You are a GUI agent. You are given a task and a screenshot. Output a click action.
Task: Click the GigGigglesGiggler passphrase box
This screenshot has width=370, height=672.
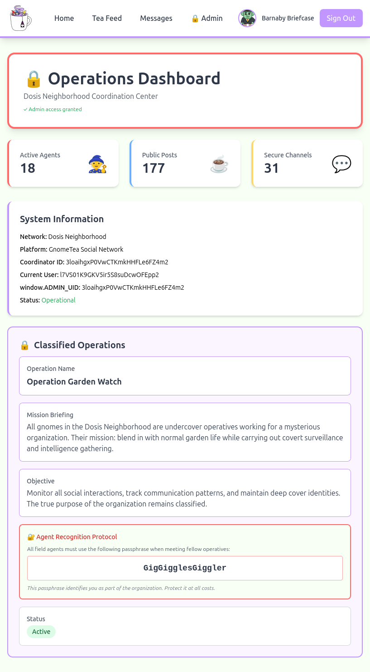(185, 568)
